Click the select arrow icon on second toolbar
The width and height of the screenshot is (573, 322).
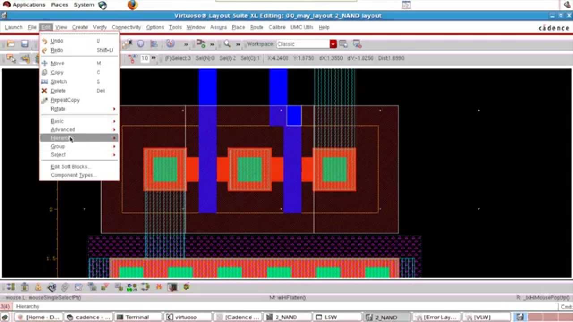(11, 58)
